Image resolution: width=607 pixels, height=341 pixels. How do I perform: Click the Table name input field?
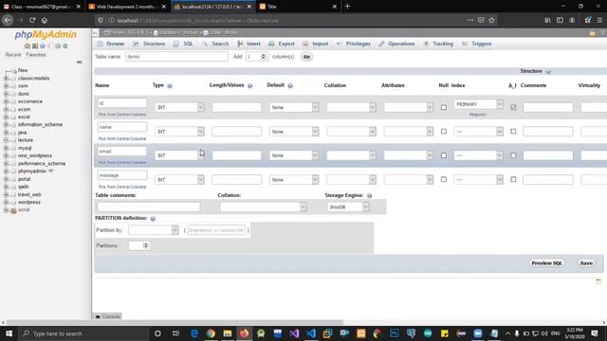[x=176, y=57]
